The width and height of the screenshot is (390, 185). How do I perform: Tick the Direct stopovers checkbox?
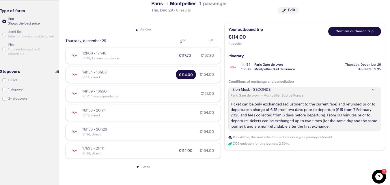click(x=4, y=80)
